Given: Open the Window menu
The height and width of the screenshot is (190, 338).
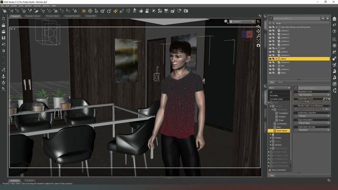Looking at the screenshot, I should pyautogui.click(x=46, y=6).
